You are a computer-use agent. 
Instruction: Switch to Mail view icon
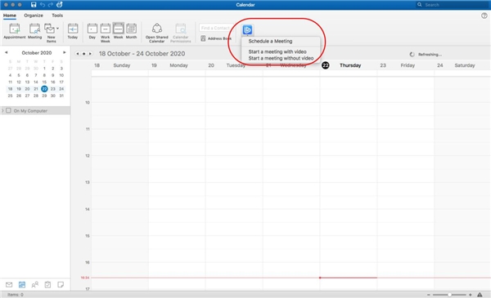click(9, 285)
